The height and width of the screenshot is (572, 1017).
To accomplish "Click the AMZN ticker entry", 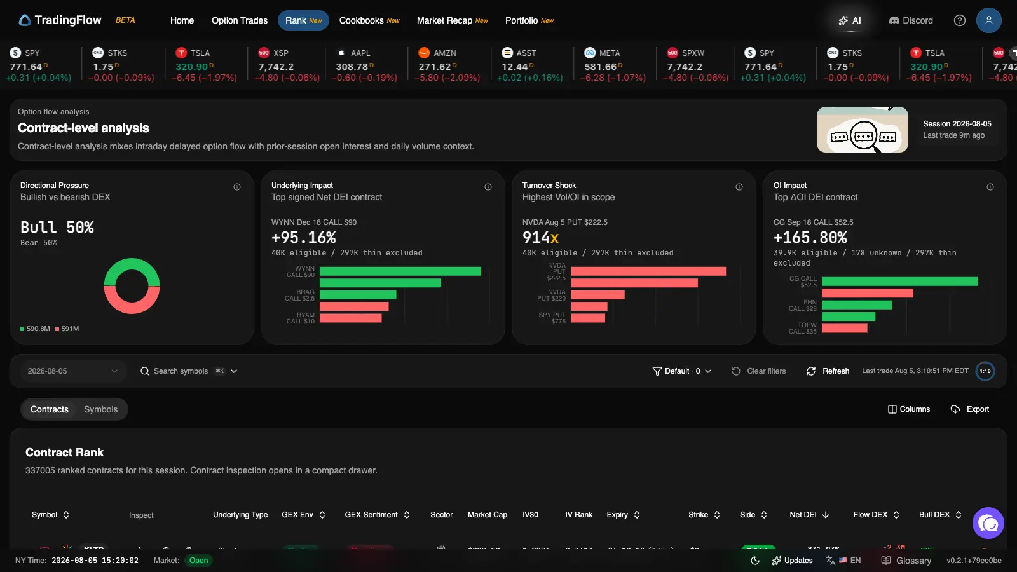I will coord(449,65).
